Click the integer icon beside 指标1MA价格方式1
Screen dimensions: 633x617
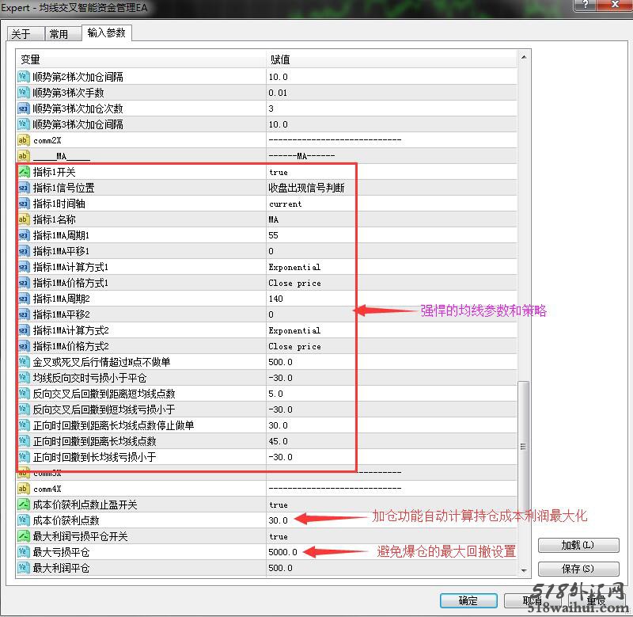pos(24,283)
